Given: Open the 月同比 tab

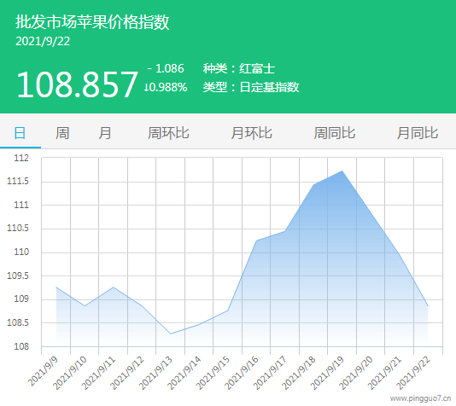Looking at the screenshot, I should click(x=418, y=133).
